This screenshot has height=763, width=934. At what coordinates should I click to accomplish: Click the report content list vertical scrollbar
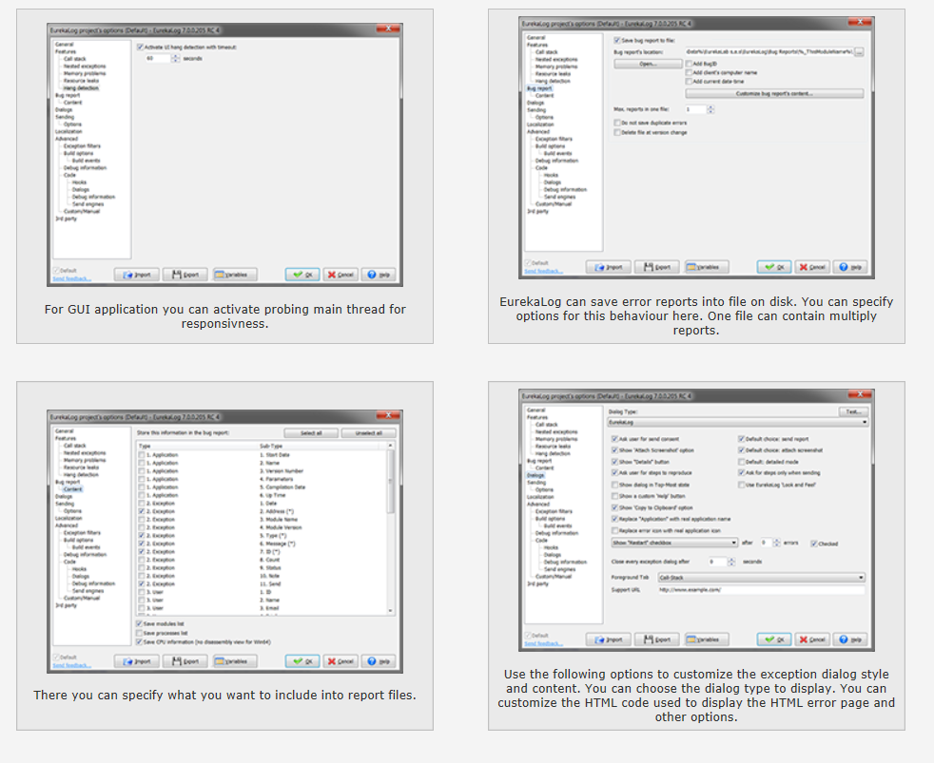point(391,528)
